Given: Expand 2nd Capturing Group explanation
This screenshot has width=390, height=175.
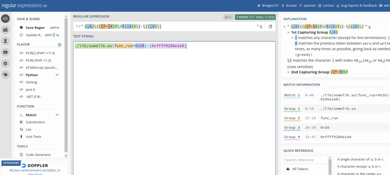Looking at the screenshot, I should coord(289,72).
